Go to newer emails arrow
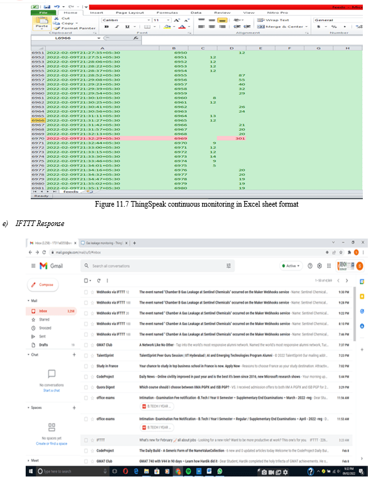The height and width of the screenshot is (484, 381). tap(338, 281)
